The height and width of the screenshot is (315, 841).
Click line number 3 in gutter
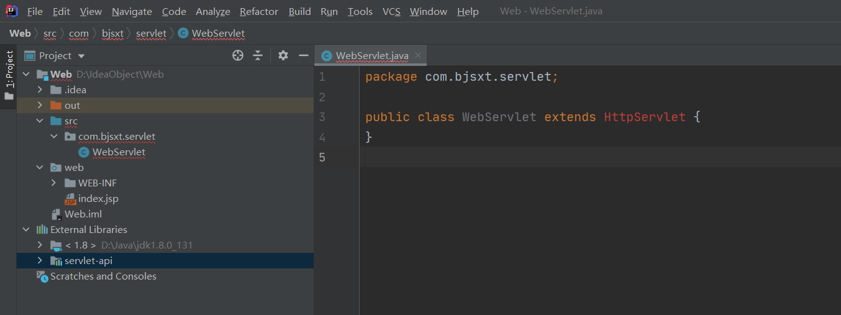tap(322, 117)
